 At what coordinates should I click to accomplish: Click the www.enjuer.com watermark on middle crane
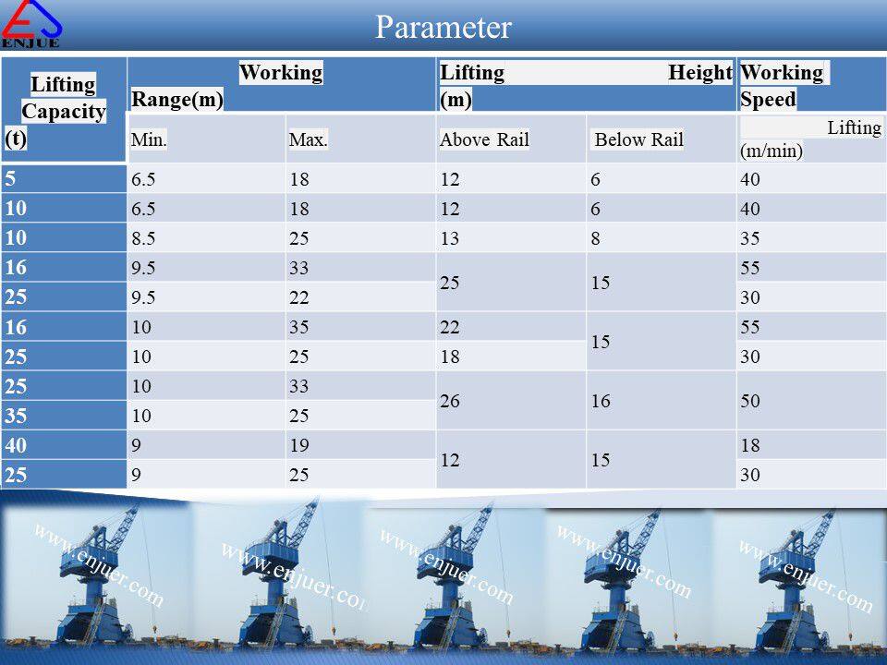tap(445, 567)
